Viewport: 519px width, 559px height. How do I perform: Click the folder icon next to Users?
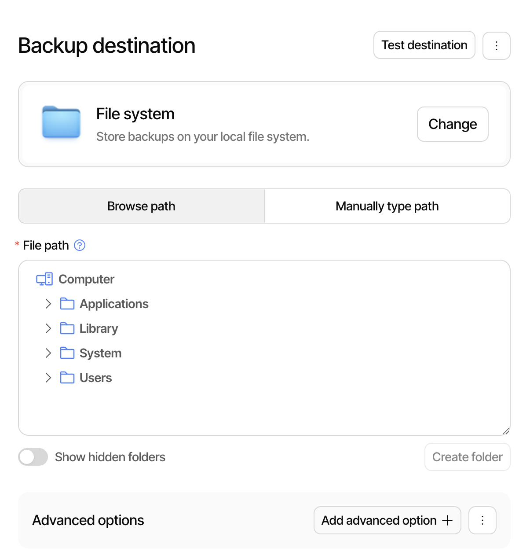coord(67,378)
